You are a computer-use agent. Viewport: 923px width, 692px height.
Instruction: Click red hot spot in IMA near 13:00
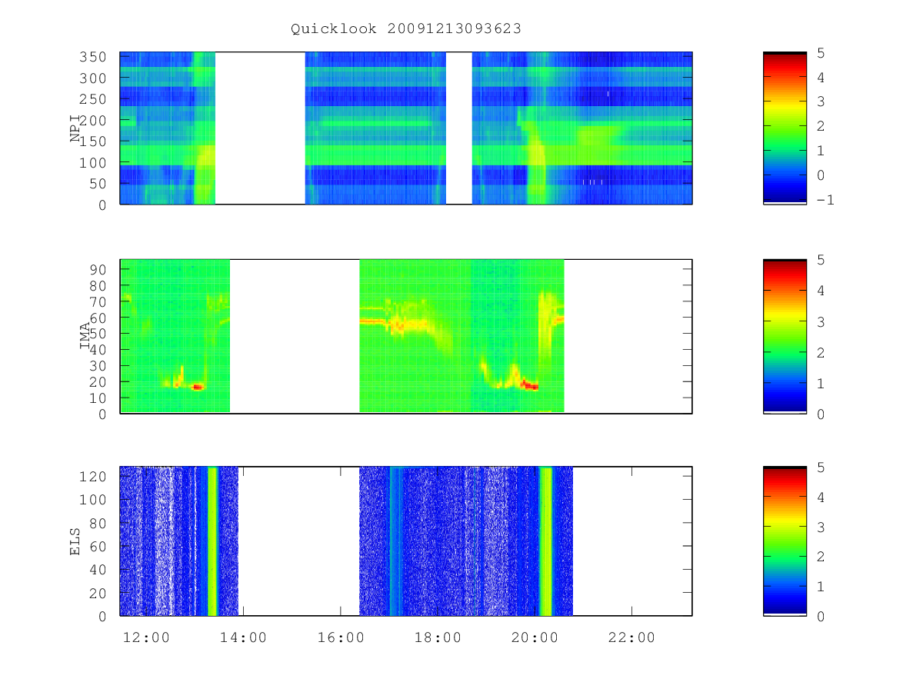point(198,387)
